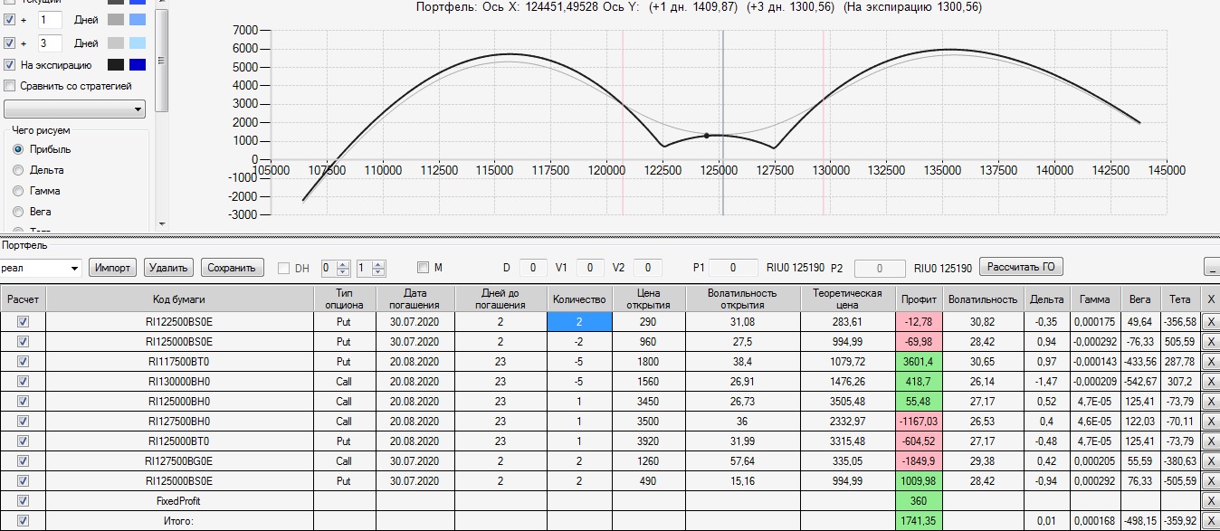Open the strategy comparison dropdown
This screenshot has height=531, width=1220.
pyautogui.click(x=74, y=109)
